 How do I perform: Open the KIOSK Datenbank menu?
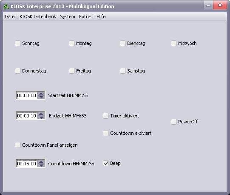(38, 17)
